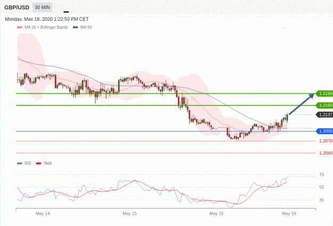
Task: Click the black 1.2137 current price tag
Action: point(324,115)
